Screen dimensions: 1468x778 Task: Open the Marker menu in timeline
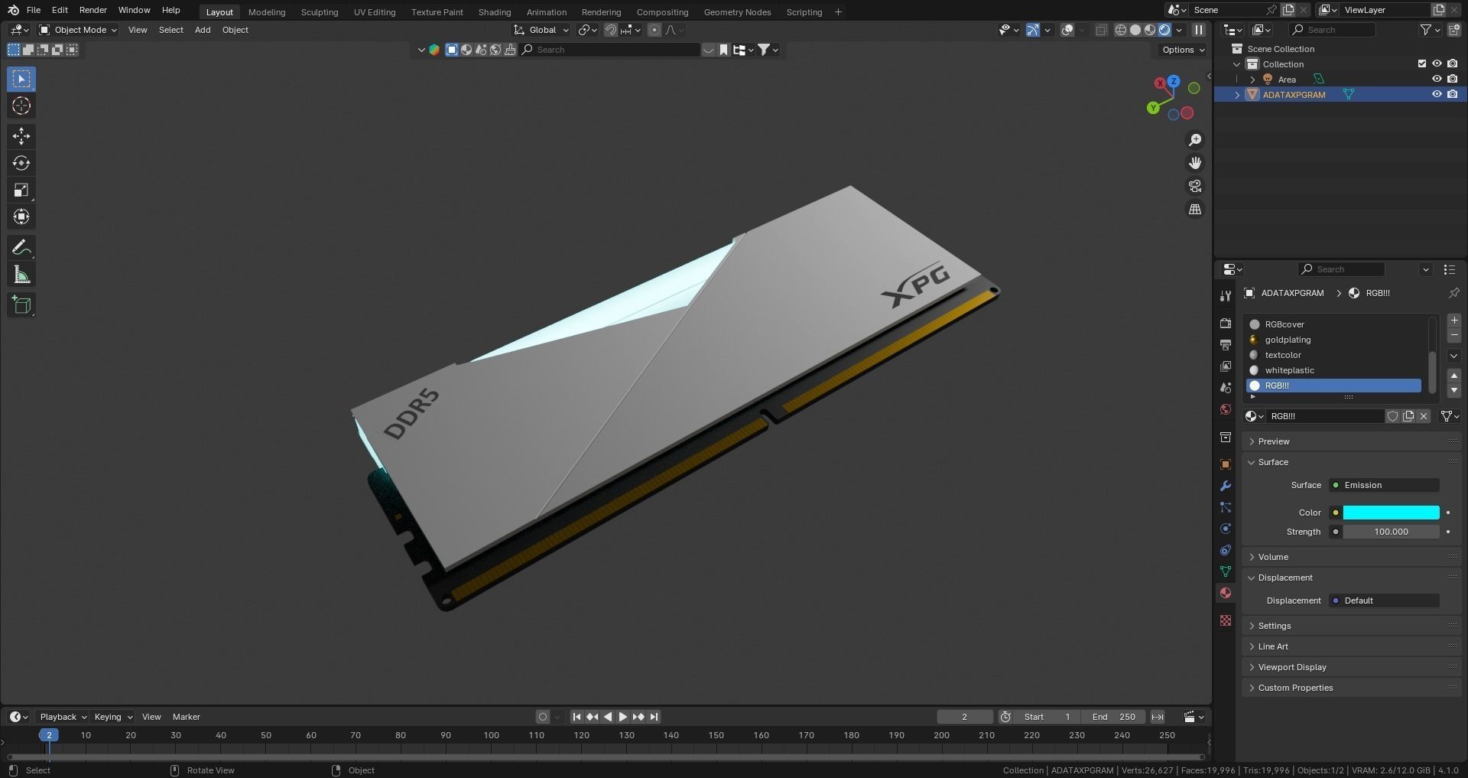[x=187, y=717]
